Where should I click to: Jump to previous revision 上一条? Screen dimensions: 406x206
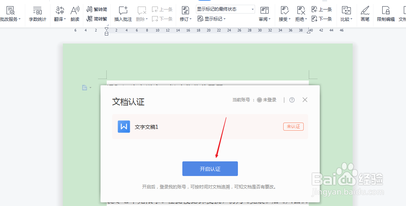(x=322, y=9)
